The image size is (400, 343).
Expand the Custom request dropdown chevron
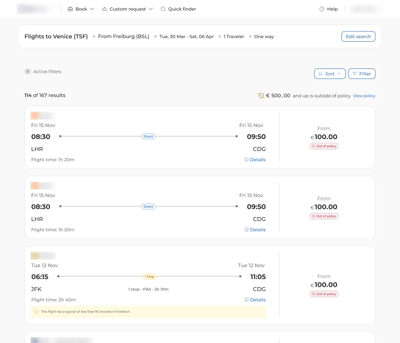pyautogui.click(x=151, y=9)
